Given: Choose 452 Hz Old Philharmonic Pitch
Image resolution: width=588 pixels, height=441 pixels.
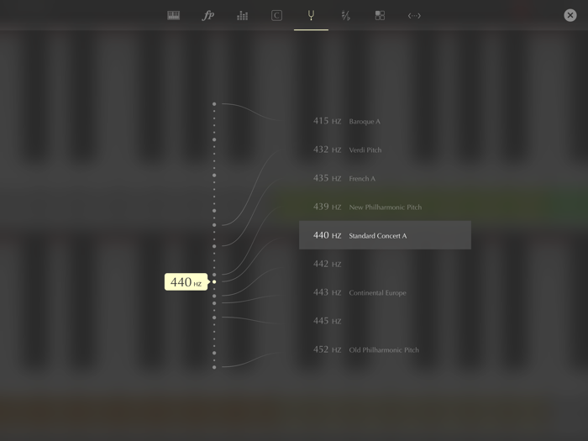Looking at the screenshot, I should 385,349.
